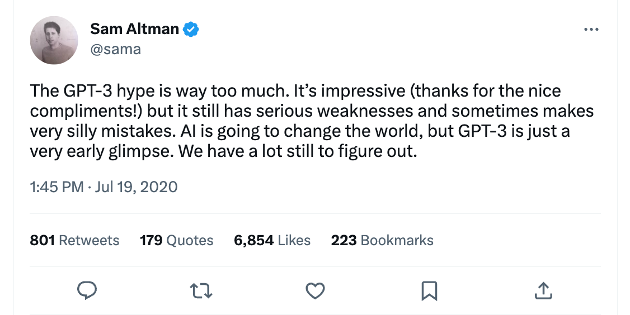Bookmark this tweet using the bookmark icon
The image size is (630, 315).
click(429, 290)
